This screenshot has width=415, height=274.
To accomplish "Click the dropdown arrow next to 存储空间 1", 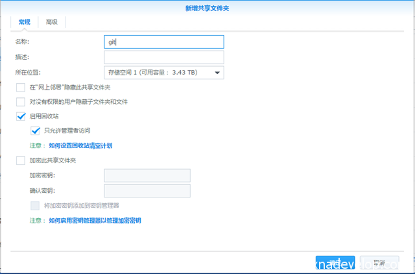I will coord(217,73).
